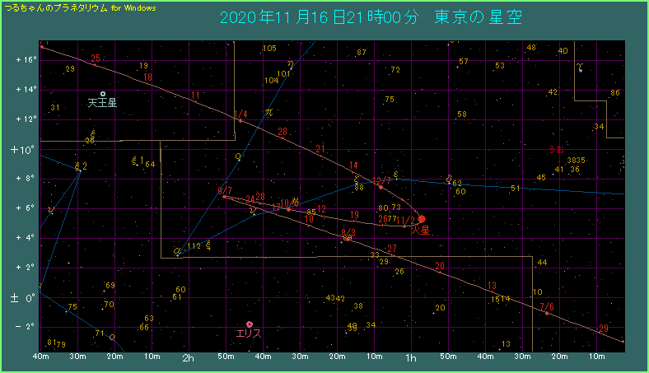Click the star labeled 87

tap(361, 53)
